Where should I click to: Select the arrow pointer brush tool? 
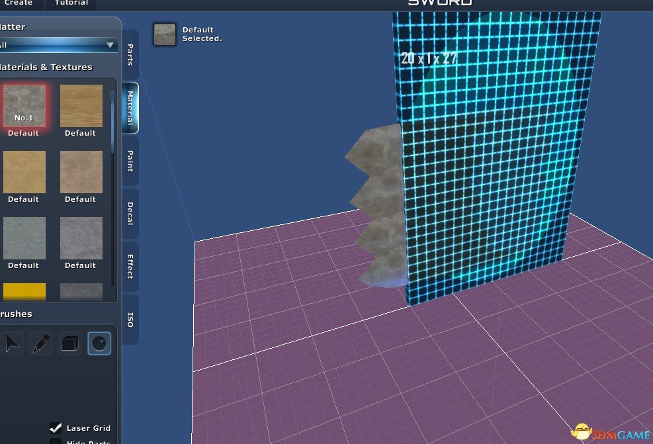(x=12, y=343)
